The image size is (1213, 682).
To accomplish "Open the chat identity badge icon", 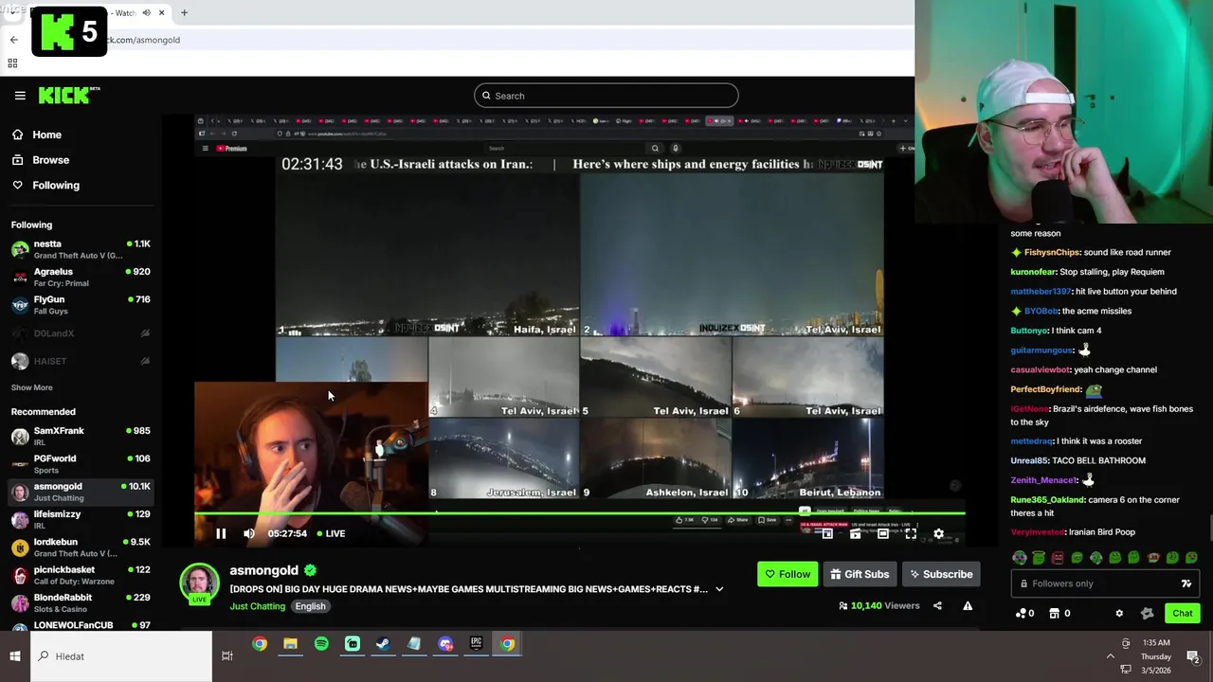I will pos(1148,614).
